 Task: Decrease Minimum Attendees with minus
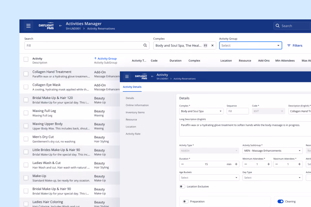(246, 164)
